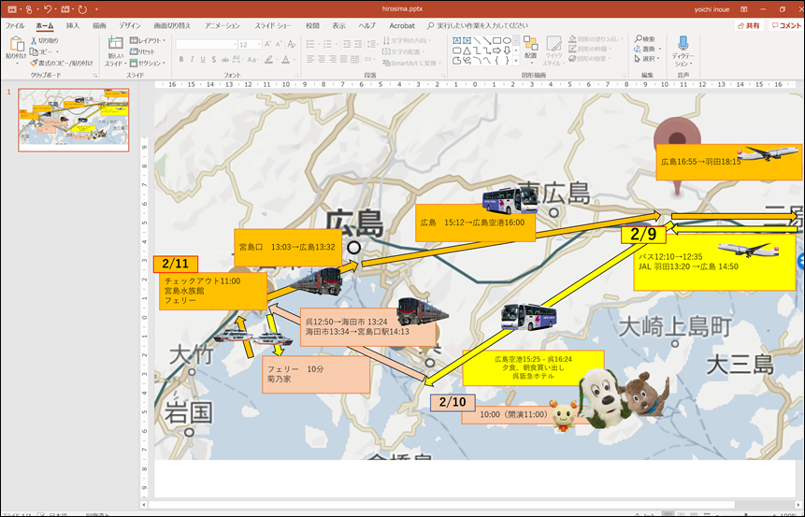
Task: Open customize quick access toolbar dropdown
Action: (96, 9)
